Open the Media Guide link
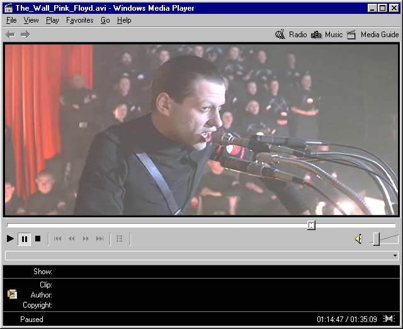Viewport: 403px width, 329px height. point(380,35)
